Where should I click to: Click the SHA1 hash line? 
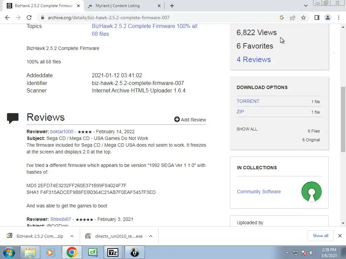tap(91, 192)
